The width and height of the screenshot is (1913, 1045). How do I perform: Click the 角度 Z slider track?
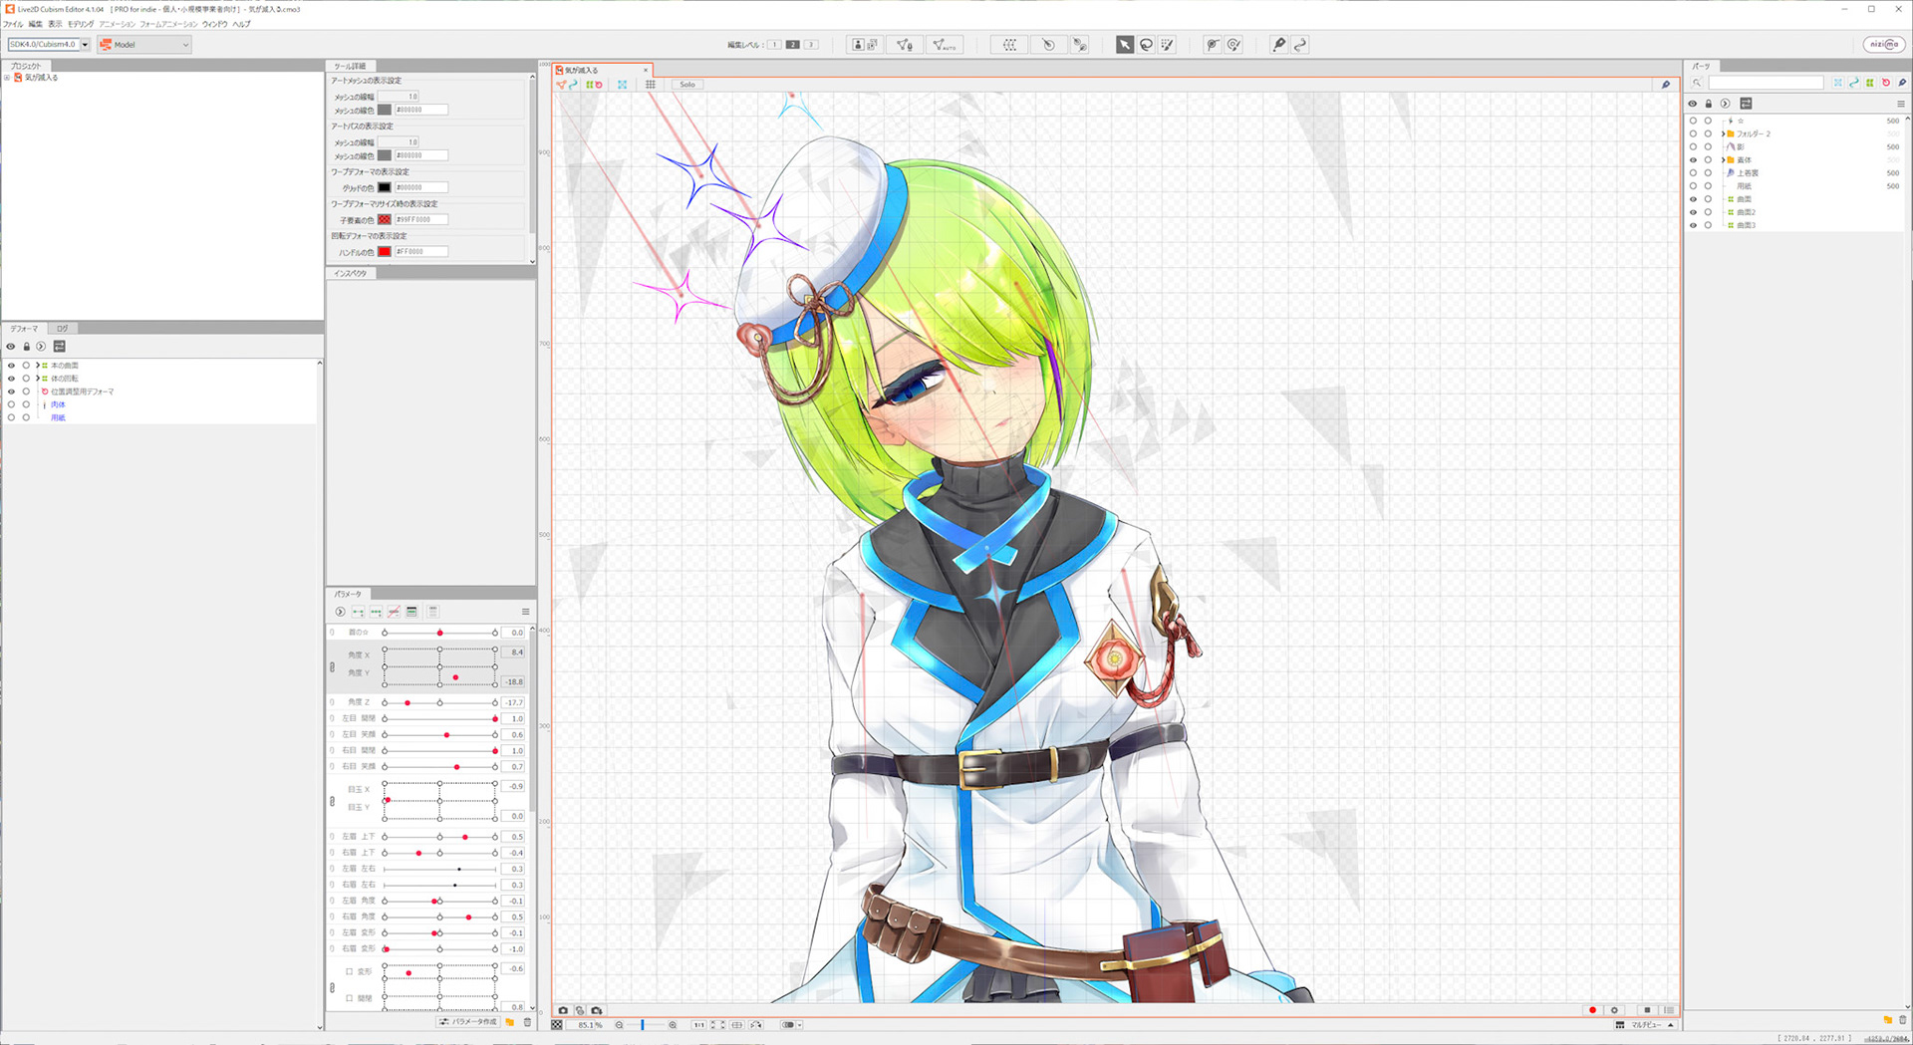pyautogui.click(x=439, y=702)
